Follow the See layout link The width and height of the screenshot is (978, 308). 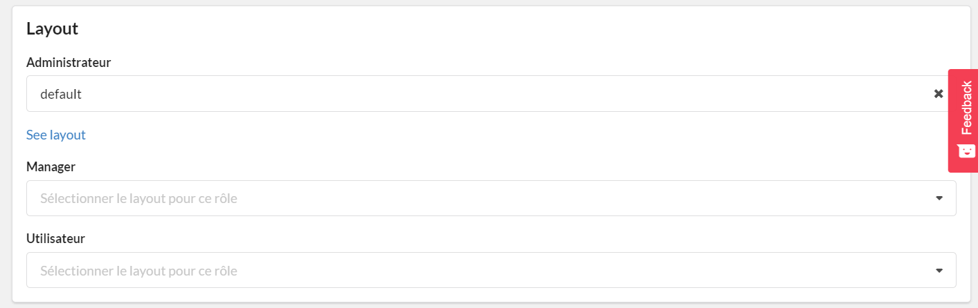pyautogui.click(x=56, y=135)
